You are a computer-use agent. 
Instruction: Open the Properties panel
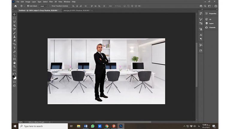point(211,13)
